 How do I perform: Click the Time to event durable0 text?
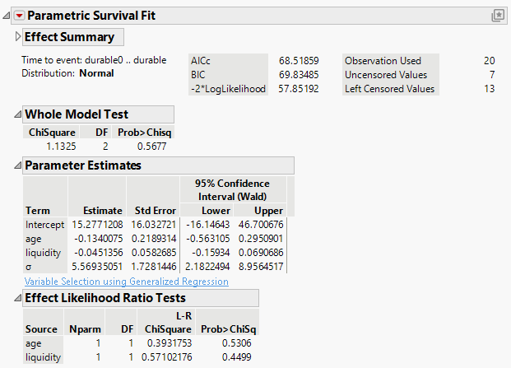[x=94, y=60]
